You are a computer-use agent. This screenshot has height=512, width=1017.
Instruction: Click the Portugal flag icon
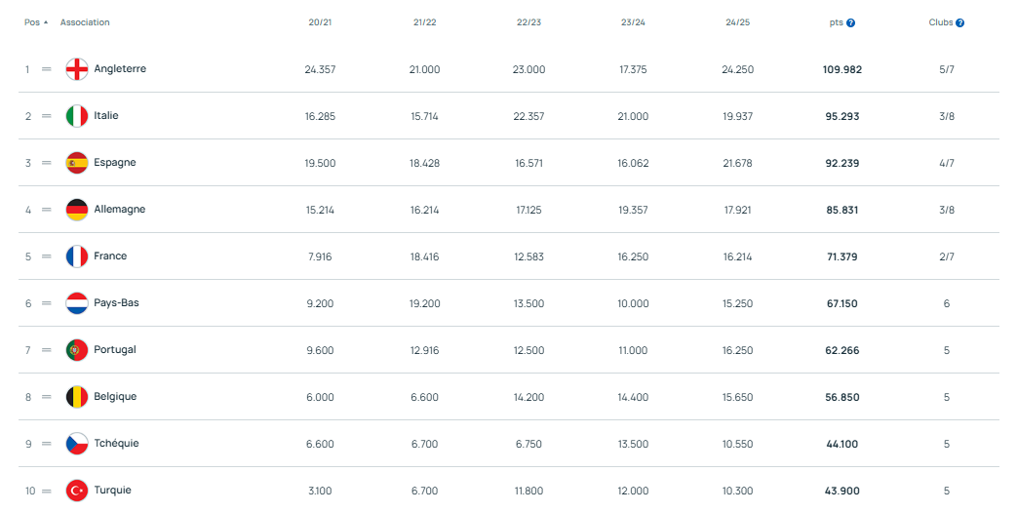(77, 350)
